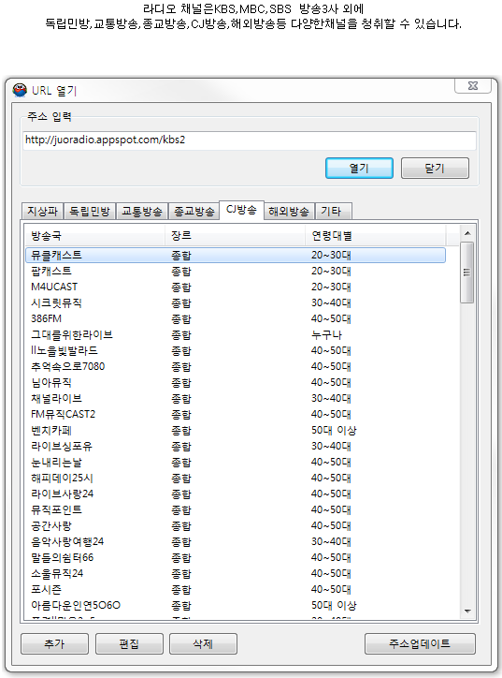Select the 말들의쉼터66 station row
This screenshot has height=678, width=502.
tap(236, 558)
